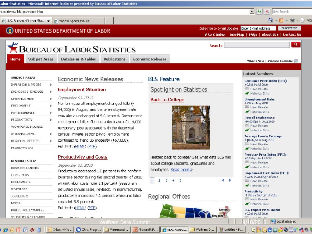
Task: Open PDF full text for Productivity and Costs
Action: click(92, 208)
